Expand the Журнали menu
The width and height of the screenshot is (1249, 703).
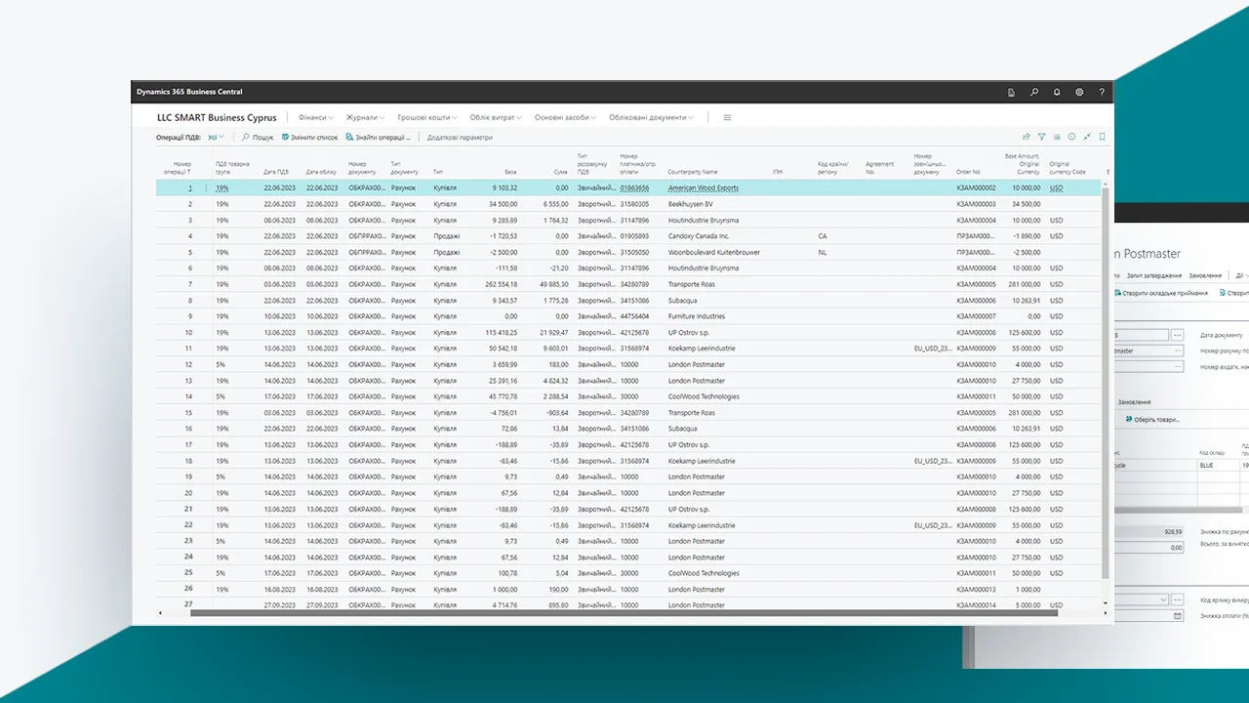click(364, 117)
